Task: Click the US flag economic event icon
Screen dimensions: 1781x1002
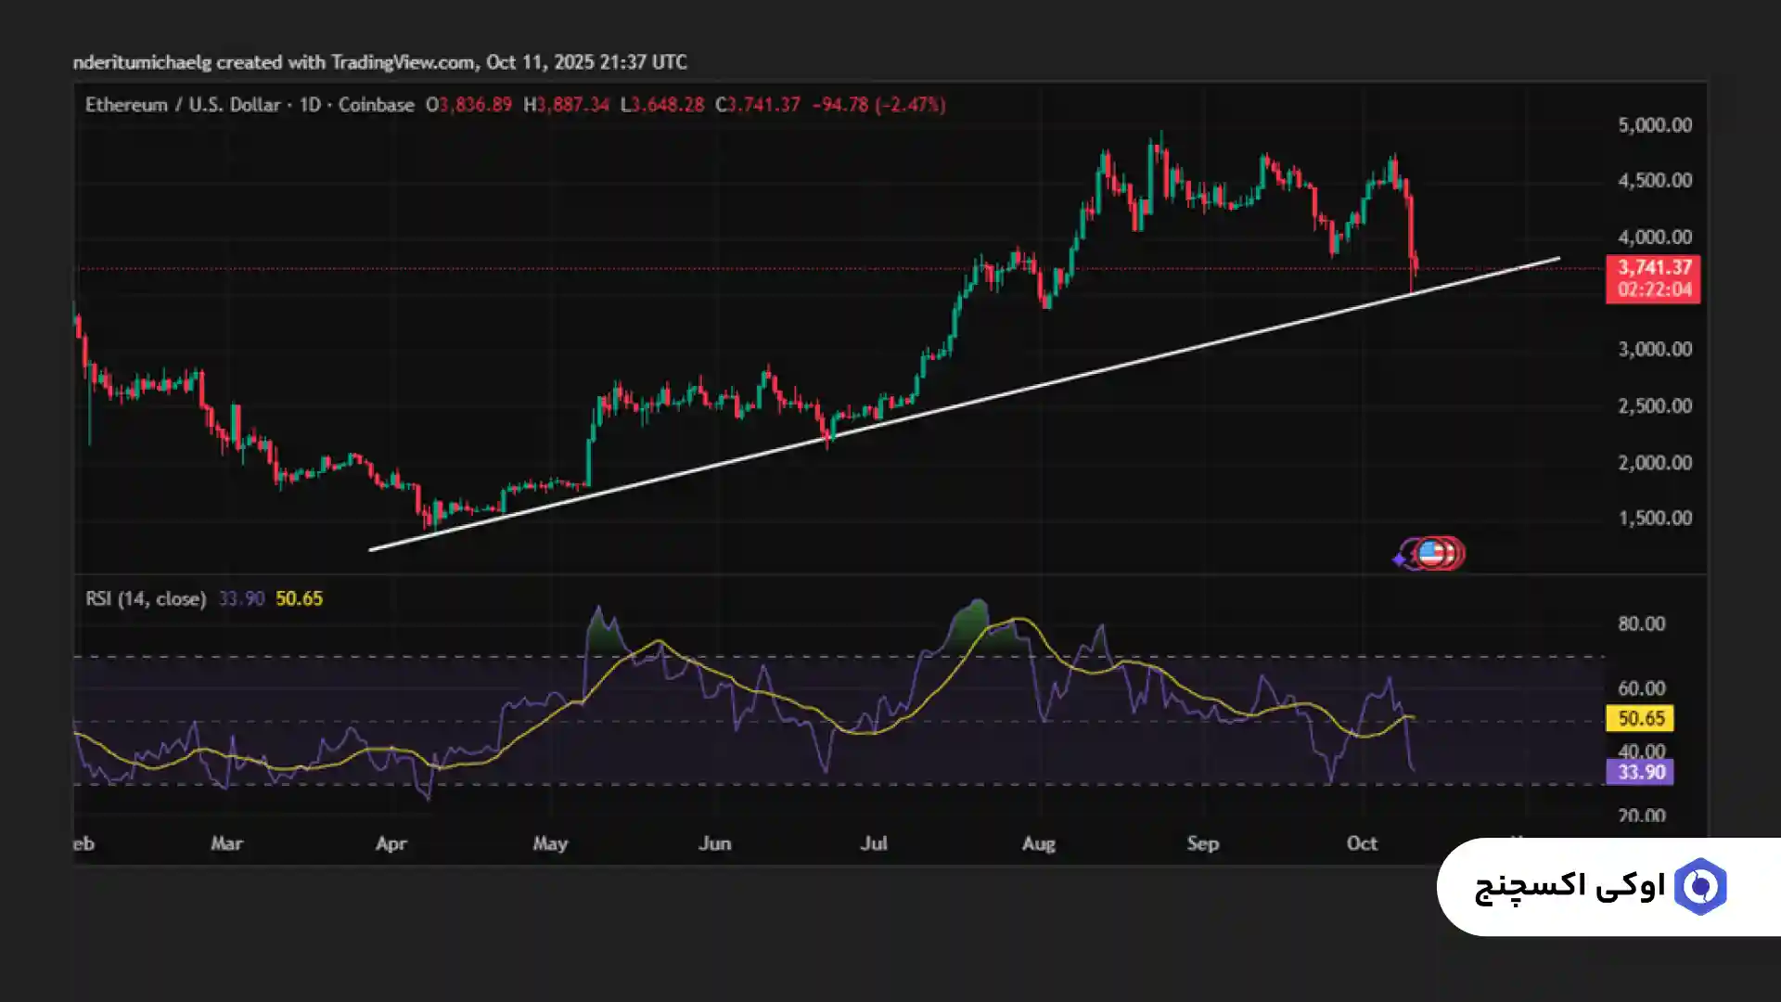Action: (x=1431, y=554)
